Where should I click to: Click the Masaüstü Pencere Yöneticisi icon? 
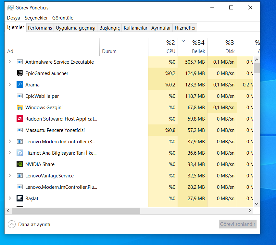pos(20,130)
